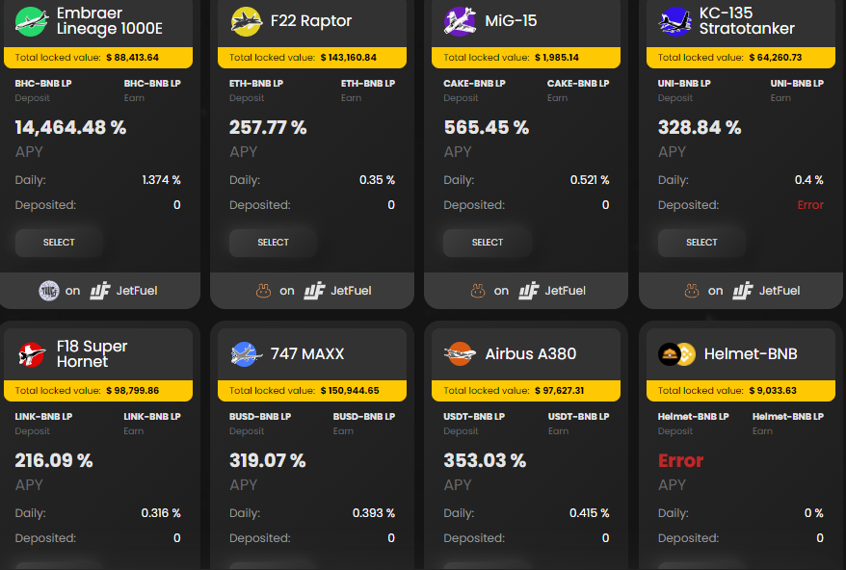Click the PancakeSwap bunny icon under F22 Raptor
The height and width of the screenshot is (570, 846).
click(x=263, y=291)
